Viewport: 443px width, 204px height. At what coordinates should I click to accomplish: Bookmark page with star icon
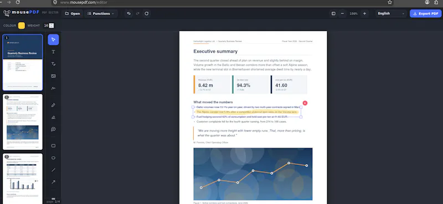click(390, 2)
